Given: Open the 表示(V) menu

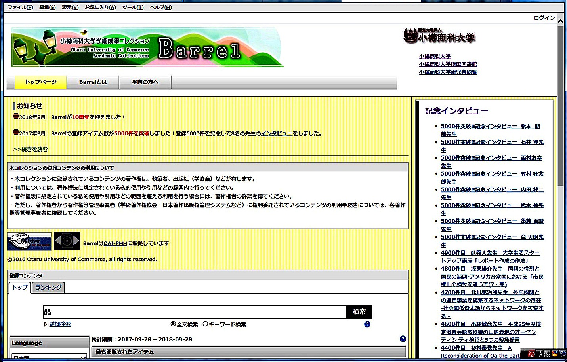Looking at the screenshot, I should (x=70, y=7).
